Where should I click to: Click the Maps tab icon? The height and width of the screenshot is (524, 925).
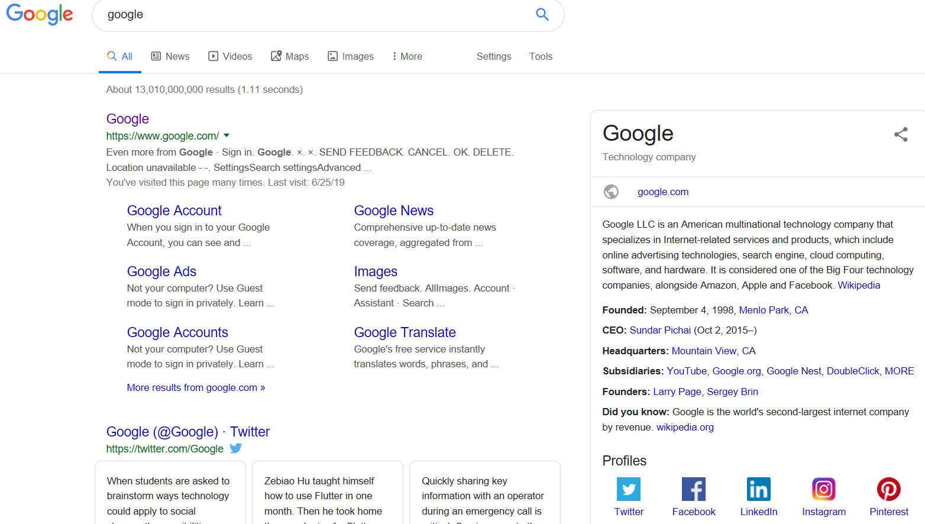(276, 56)
